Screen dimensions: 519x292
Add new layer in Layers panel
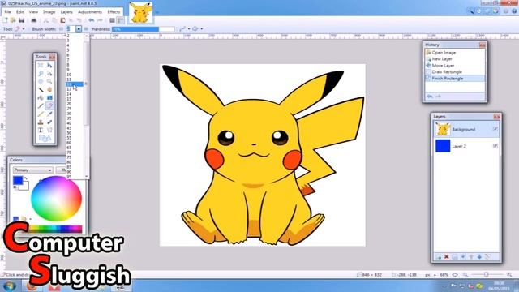tap(439, 257)
